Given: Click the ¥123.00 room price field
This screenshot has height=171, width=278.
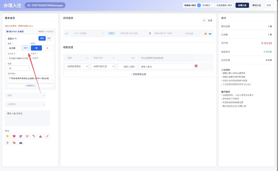Looking at the screenshot, I should click(x=193, y=33).
